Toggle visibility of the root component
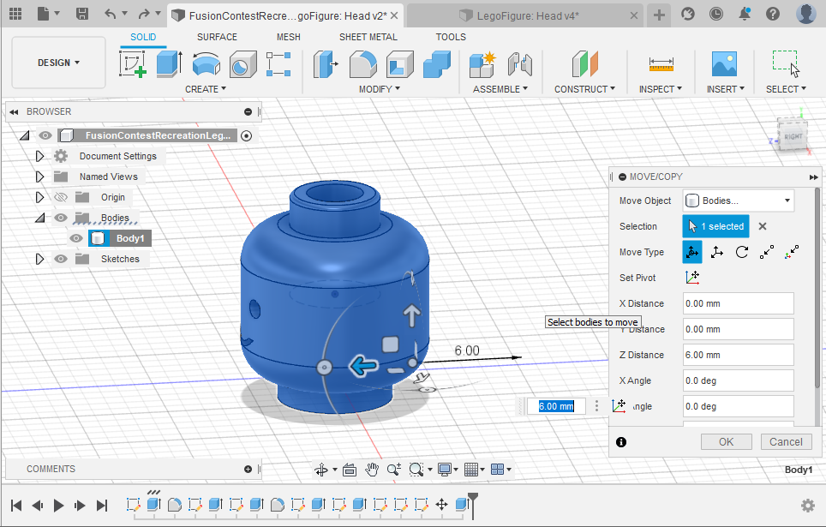 (x=45, y=135)
